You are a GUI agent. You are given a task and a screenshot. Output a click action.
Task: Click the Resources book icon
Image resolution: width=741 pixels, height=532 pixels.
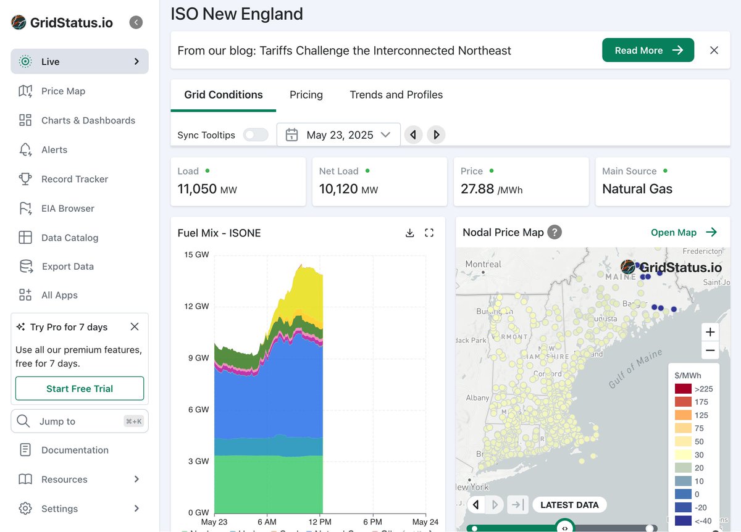[x=25, y=480]
